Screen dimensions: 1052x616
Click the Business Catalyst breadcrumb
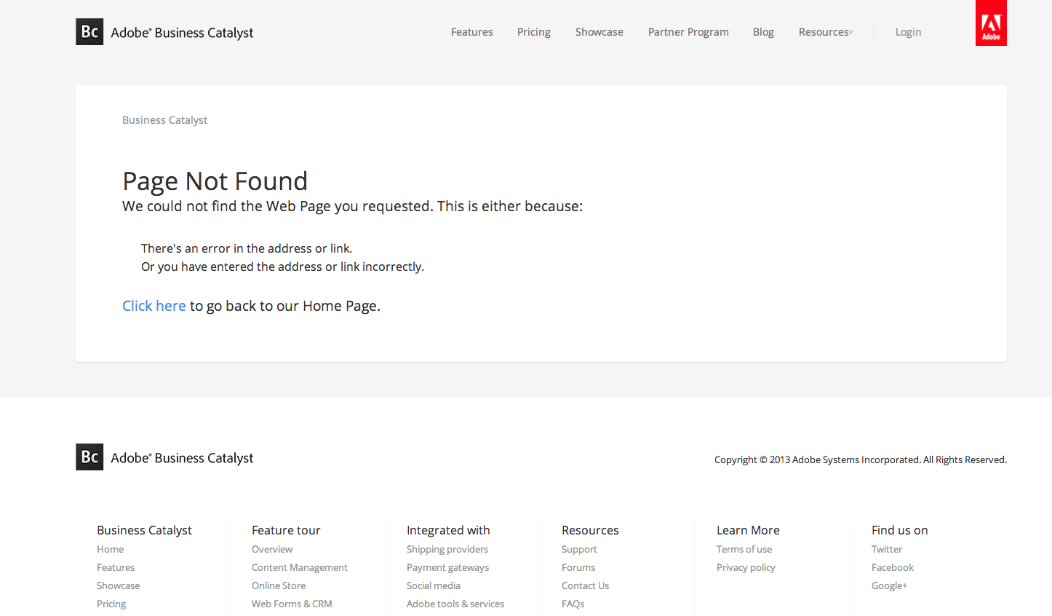pyautogui.click(x=164, y=120)
